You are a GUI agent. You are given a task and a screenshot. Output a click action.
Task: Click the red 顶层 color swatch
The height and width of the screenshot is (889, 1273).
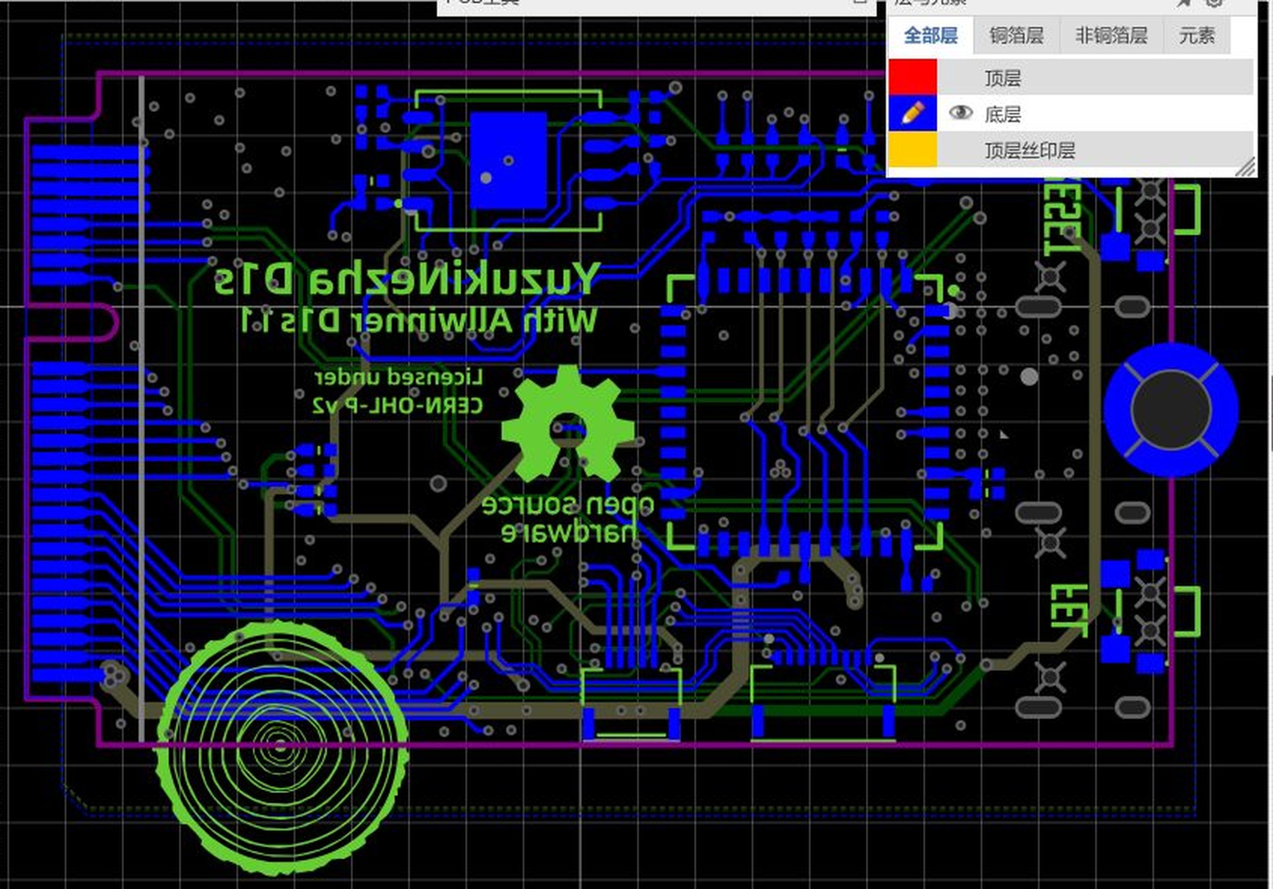[x=913, y=77]
